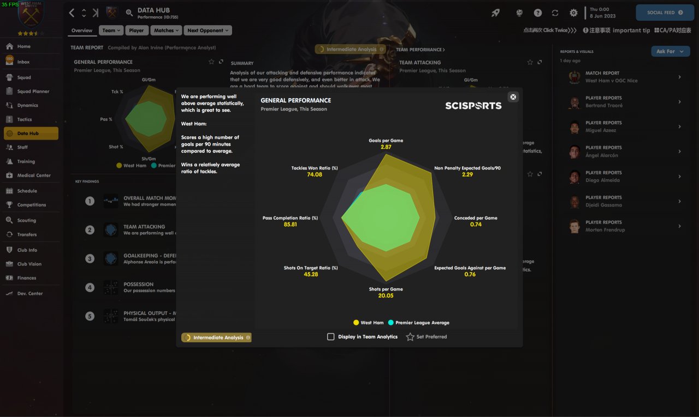The image size is (699, 417).
Task: Click Intermediate Analysis badge above the Summary
Action: 351,49
